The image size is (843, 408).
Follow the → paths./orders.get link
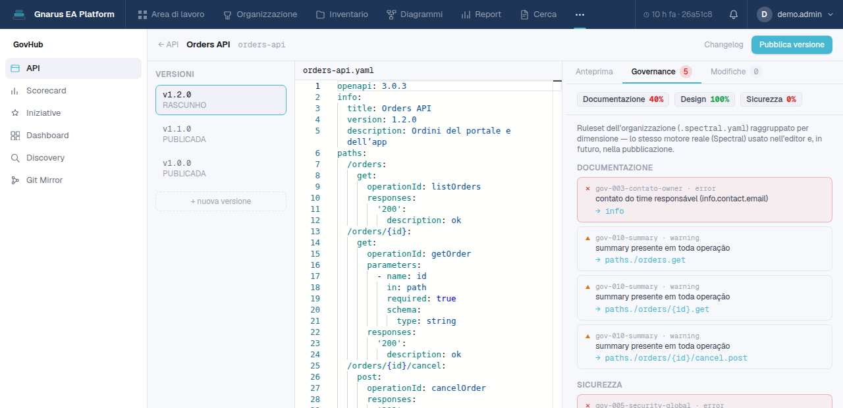[640, 260]
